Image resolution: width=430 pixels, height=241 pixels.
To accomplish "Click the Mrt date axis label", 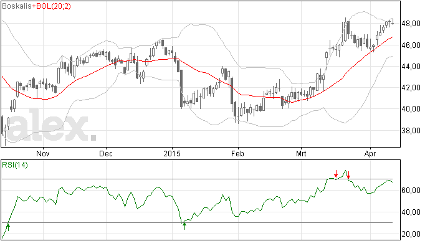I will click(x=301, y=154).
